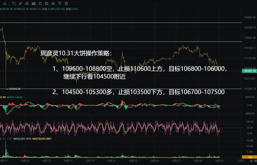Click the MACD -144.82 indicator label
The image size is (257, 165).
15,97
